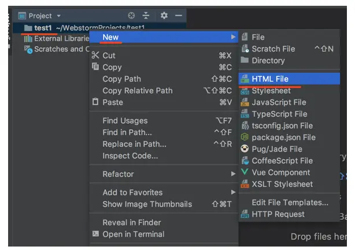Click the Copy pages icon
355x250 pixels.
tap(95, 67)
